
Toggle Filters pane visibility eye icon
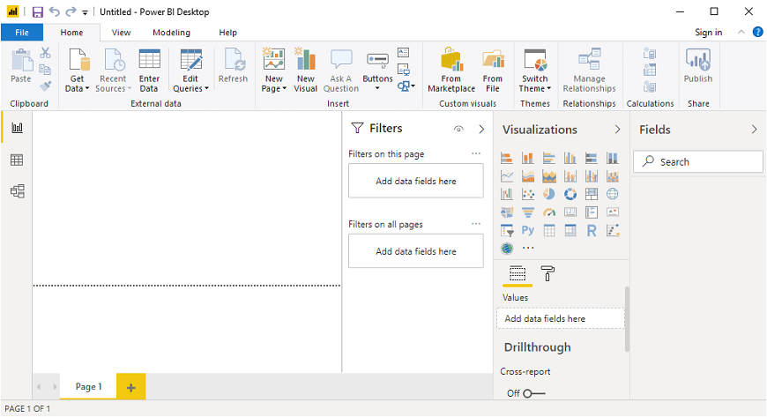click(458, 130)
